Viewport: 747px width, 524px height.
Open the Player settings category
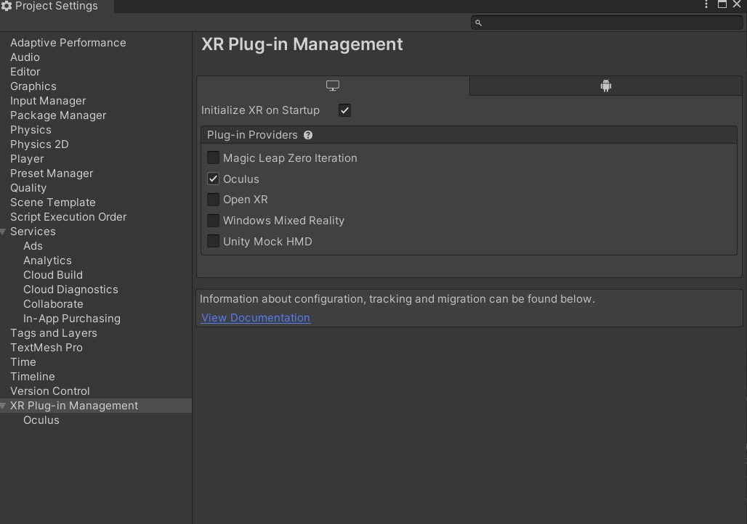[x=27, y=159]
